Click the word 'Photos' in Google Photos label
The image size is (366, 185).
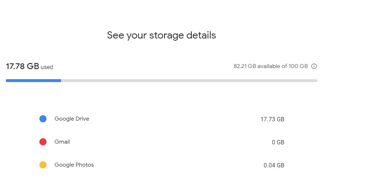coord(85,165)
